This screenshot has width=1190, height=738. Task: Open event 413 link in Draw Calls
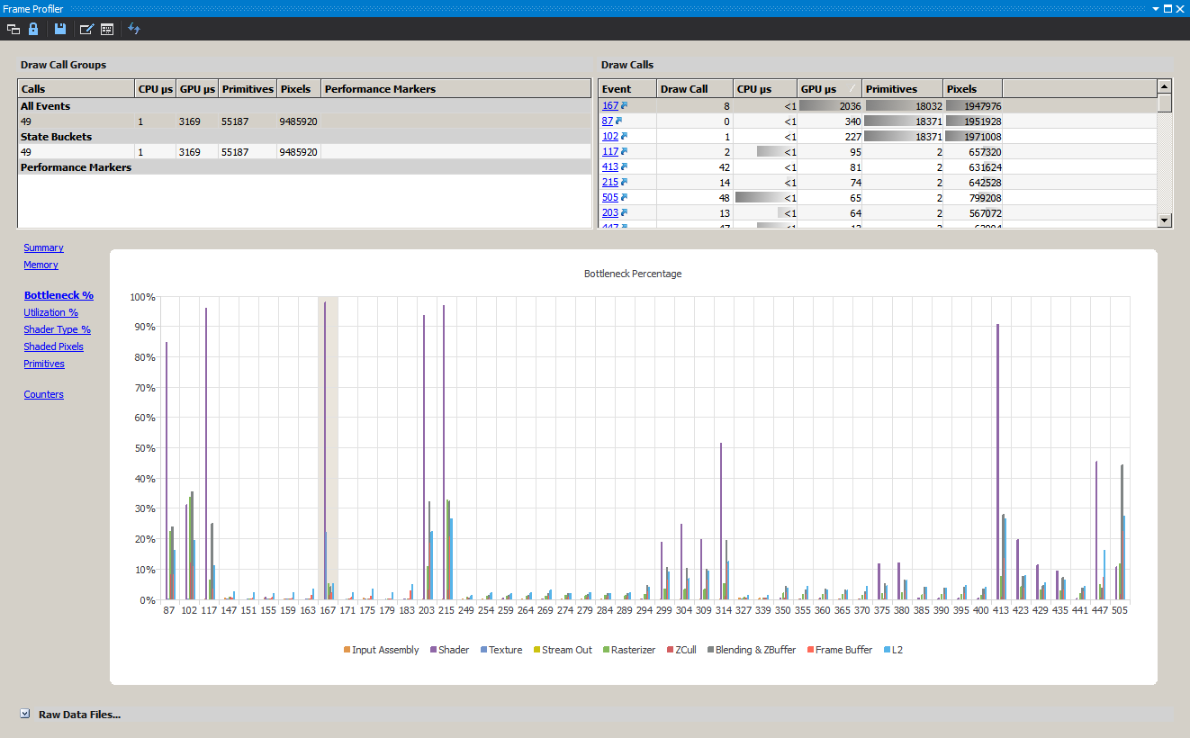[610, 166]
